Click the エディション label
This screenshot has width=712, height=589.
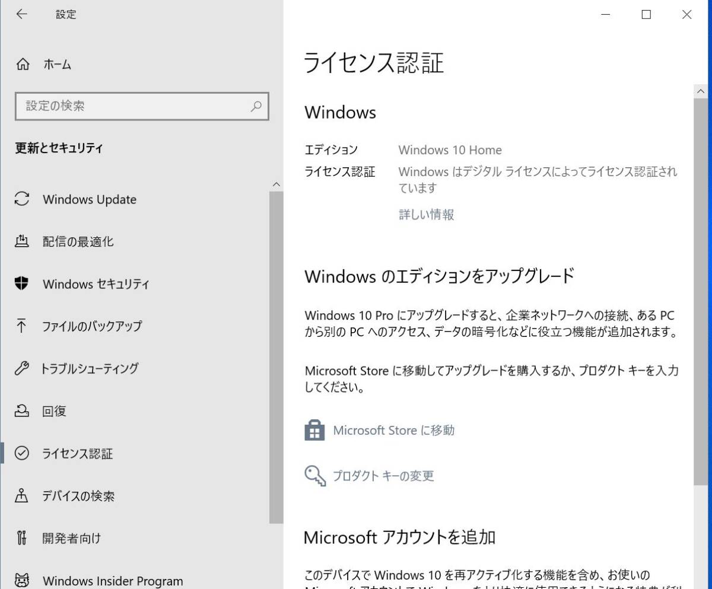(331, 150)
